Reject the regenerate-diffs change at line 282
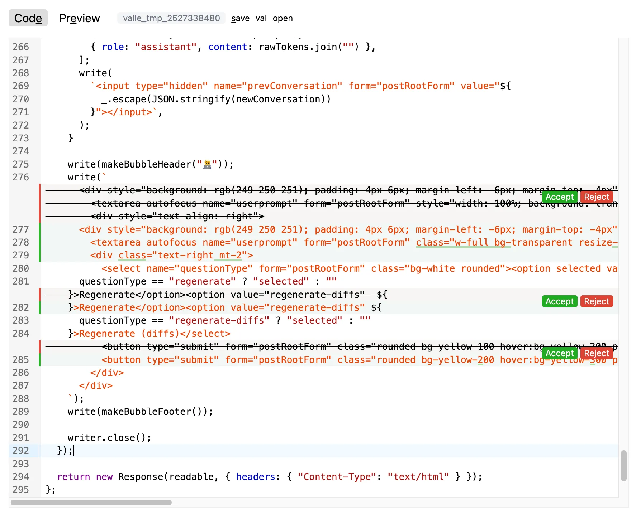This screenshot has height=514, width=636. click(596, 301)
